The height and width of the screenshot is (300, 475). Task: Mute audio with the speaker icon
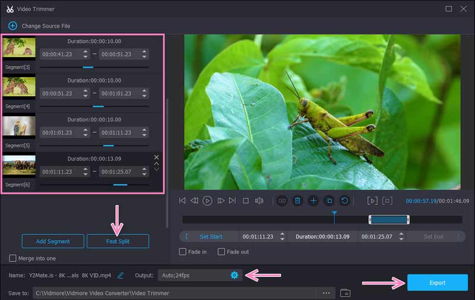[259, 201]
